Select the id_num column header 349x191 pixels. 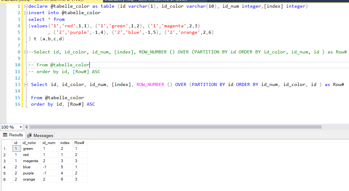(x=49, y=143)
